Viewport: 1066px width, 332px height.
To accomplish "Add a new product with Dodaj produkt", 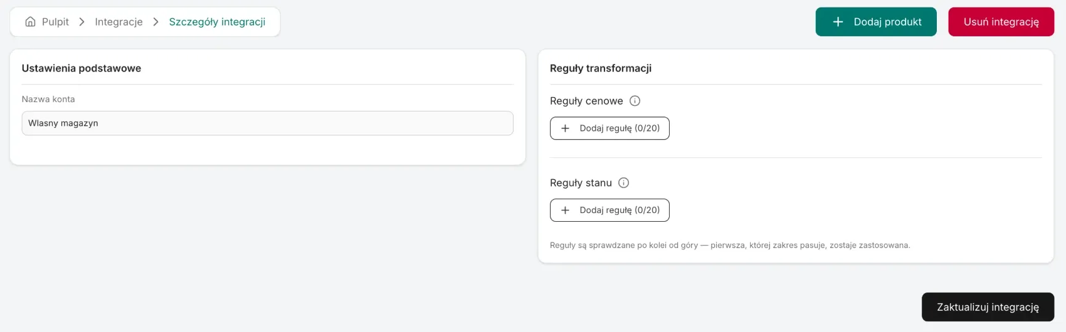I will pos(876,22).
